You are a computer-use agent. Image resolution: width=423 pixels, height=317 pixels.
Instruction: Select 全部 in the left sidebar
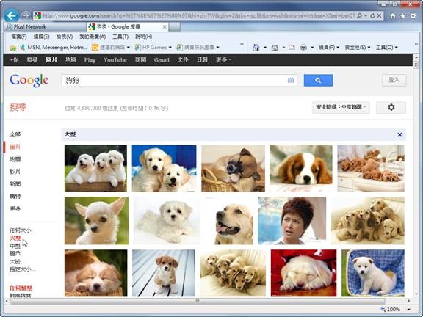tap(15, 134)
